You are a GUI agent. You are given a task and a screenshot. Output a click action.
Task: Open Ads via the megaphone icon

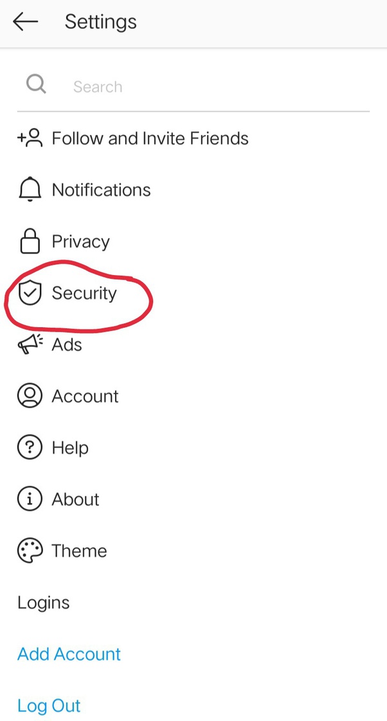click(x=29, y=344)
